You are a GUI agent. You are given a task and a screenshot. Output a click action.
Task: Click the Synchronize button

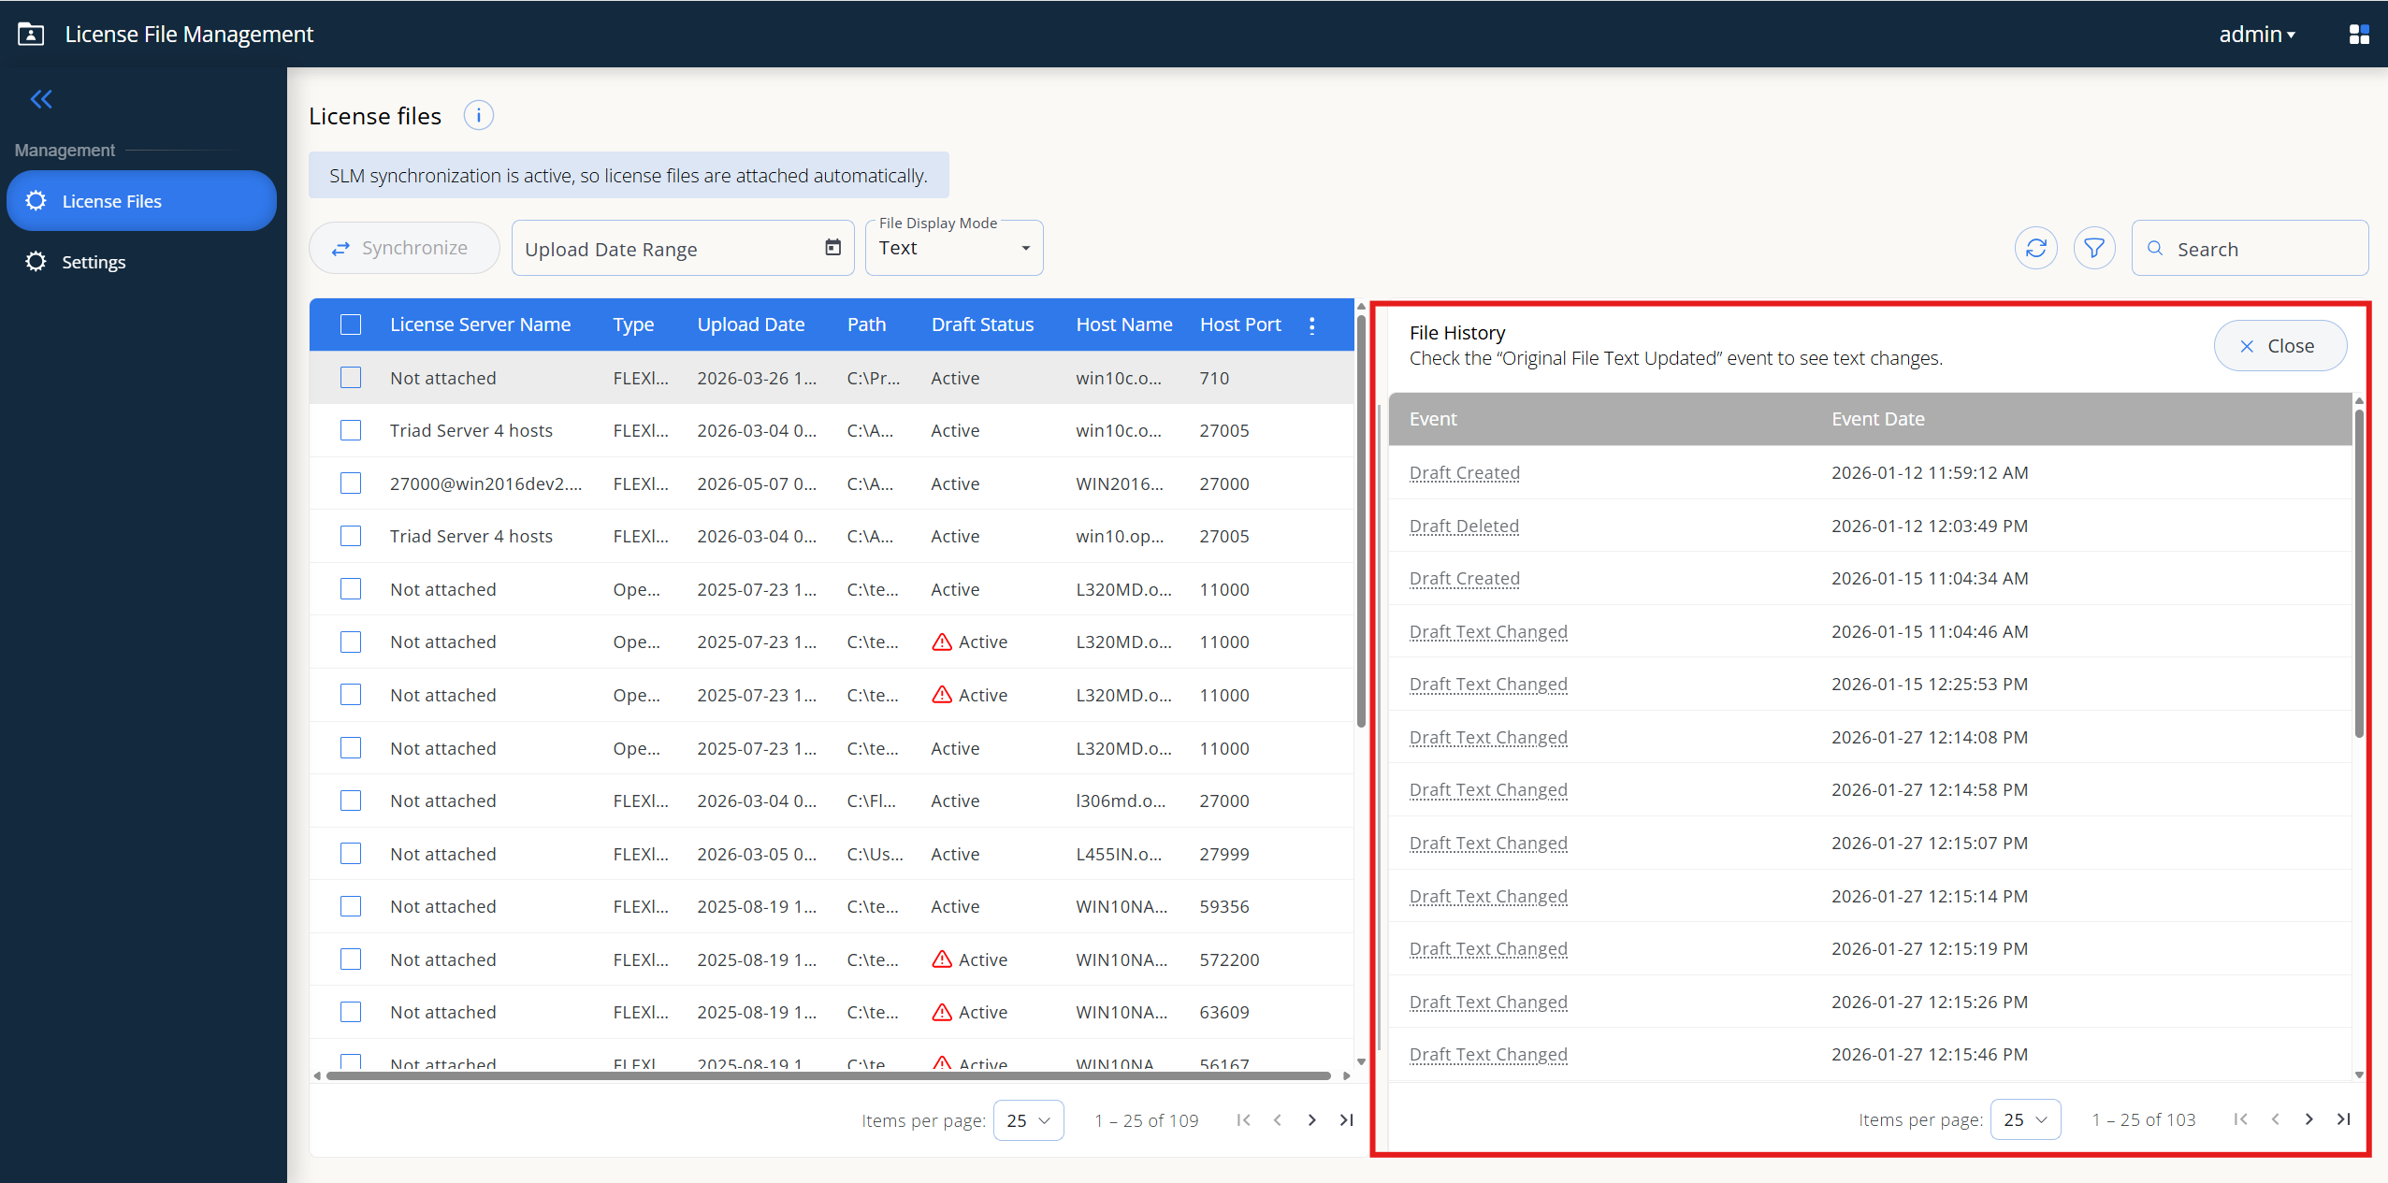[404, 248]
